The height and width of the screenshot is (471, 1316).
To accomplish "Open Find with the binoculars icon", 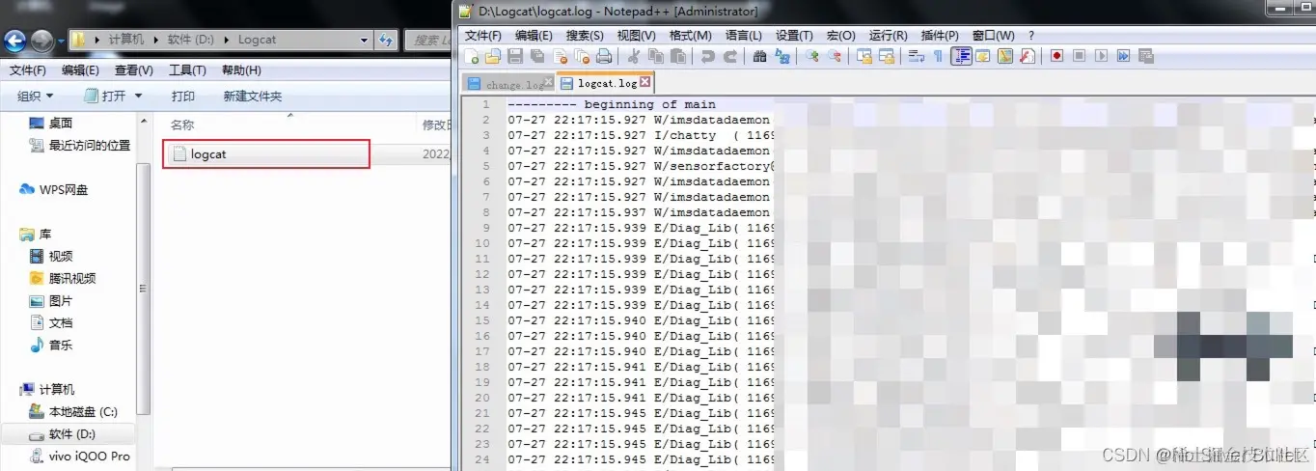I will click(759, 56).
